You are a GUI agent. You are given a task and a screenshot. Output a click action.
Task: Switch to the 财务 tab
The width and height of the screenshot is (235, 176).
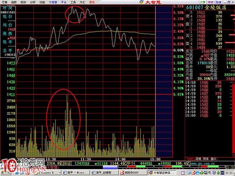206,159
